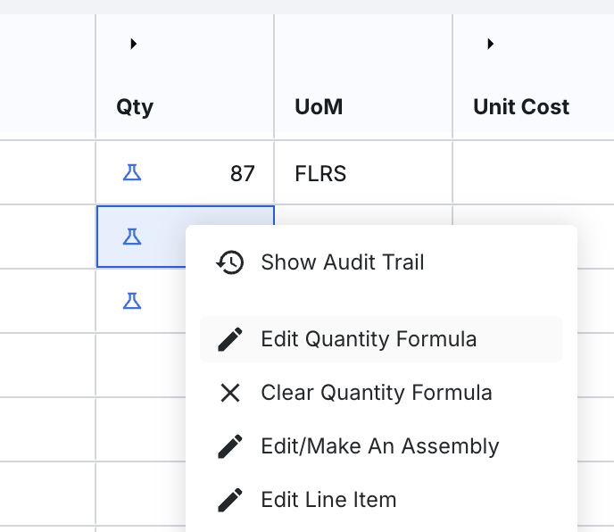The image size is (614, 532).
Task: Click the history clock icon for Audit Trail
Action: [x=230, y=262]
